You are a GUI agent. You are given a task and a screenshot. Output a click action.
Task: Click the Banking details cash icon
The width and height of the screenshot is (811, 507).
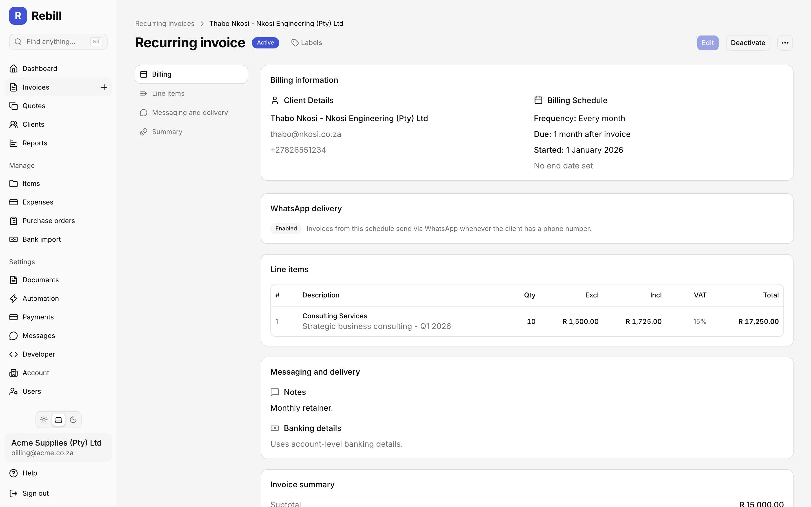coord(275,428)
